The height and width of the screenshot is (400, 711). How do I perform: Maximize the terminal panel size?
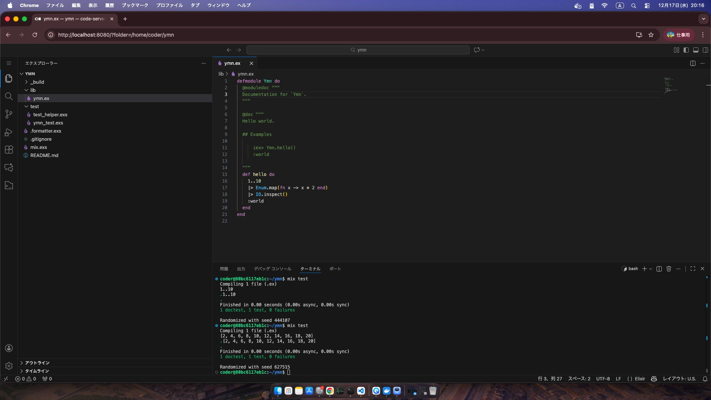pyautogui.click(x=693, y=269)
